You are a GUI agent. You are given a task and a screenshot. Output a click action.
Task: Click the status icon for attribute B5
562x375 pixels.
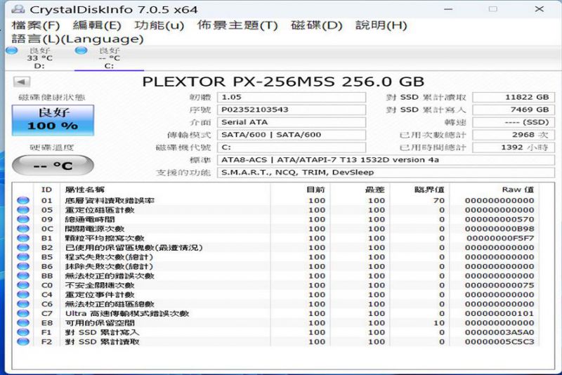(23, 257)
